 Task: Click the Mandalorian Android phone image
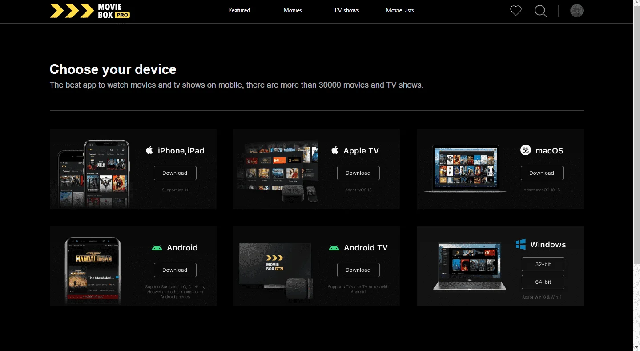point(93,271)
